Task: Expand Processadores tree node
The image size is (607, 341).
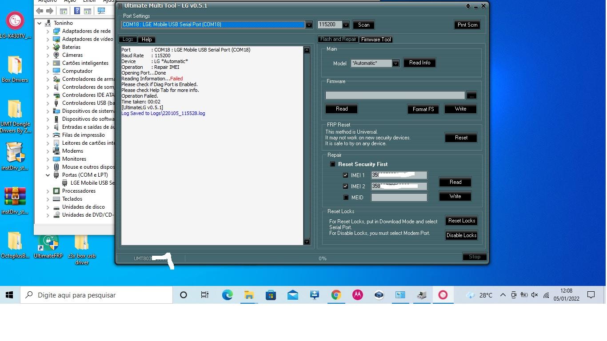Action: click(48, 191)
